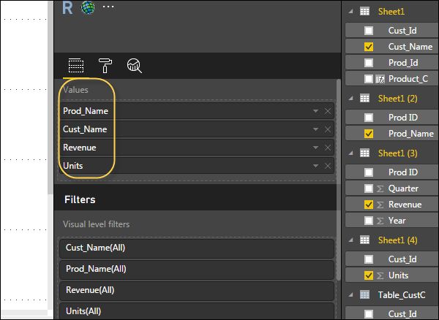Check Cust_Id under Table_CustC
Viewport: 439px width, 320px height.
tap(369, 314)
